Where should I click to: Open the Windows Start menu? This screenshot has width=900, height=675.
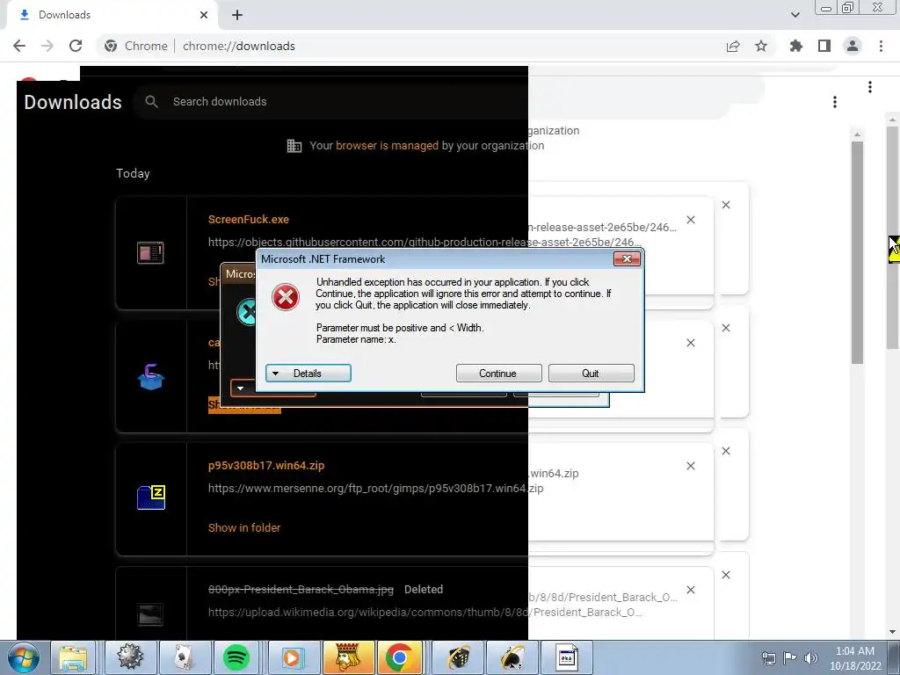pos(22,657)
